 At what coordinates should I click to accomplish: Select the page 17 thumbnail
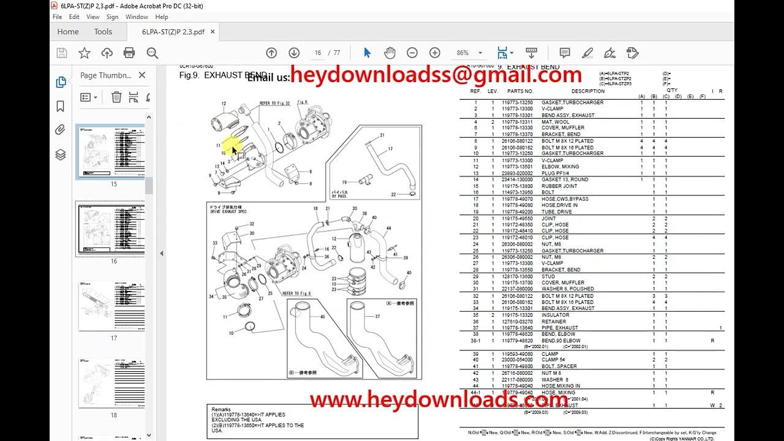coord(111,306)
